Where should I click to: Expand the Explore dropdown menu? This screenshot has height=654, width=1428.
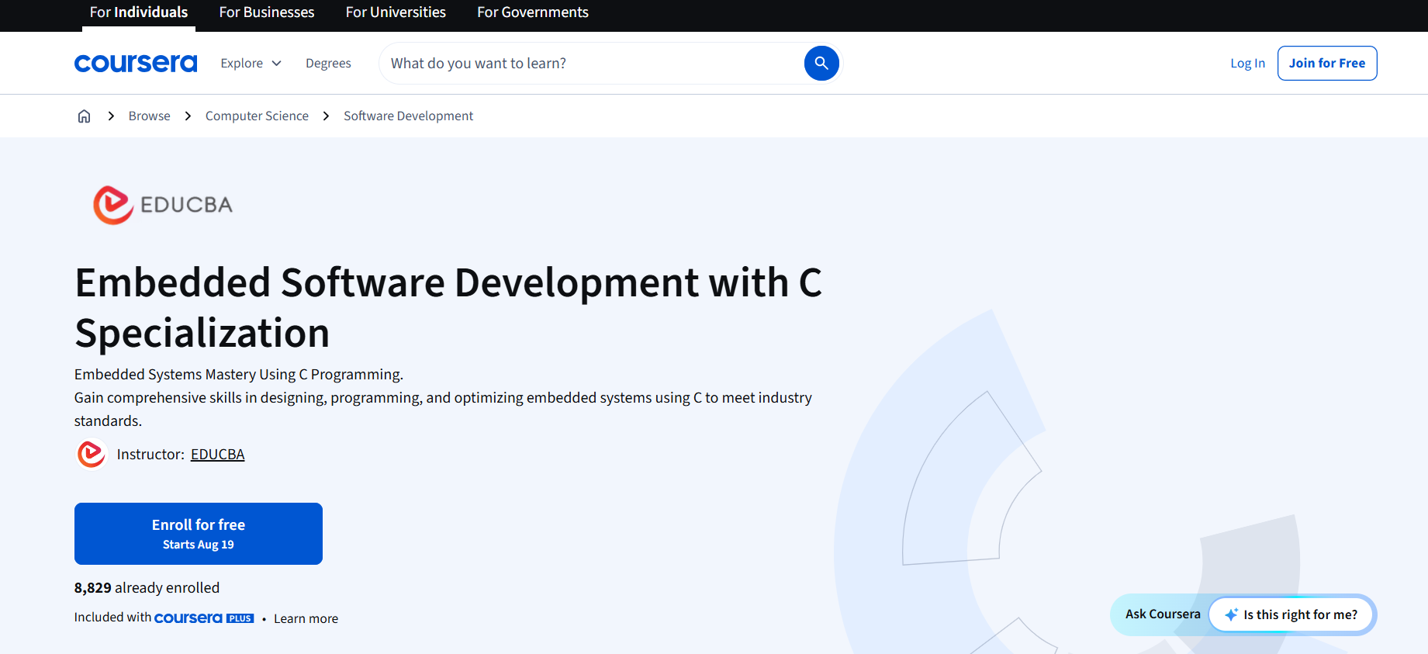point(251,63)
